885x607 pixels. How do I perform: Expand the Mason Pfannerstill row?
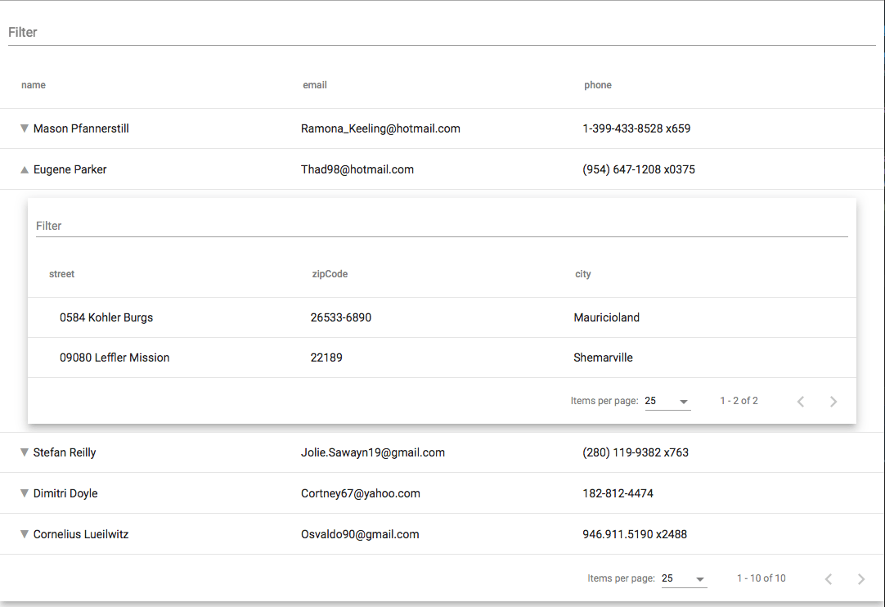point(24,128)
